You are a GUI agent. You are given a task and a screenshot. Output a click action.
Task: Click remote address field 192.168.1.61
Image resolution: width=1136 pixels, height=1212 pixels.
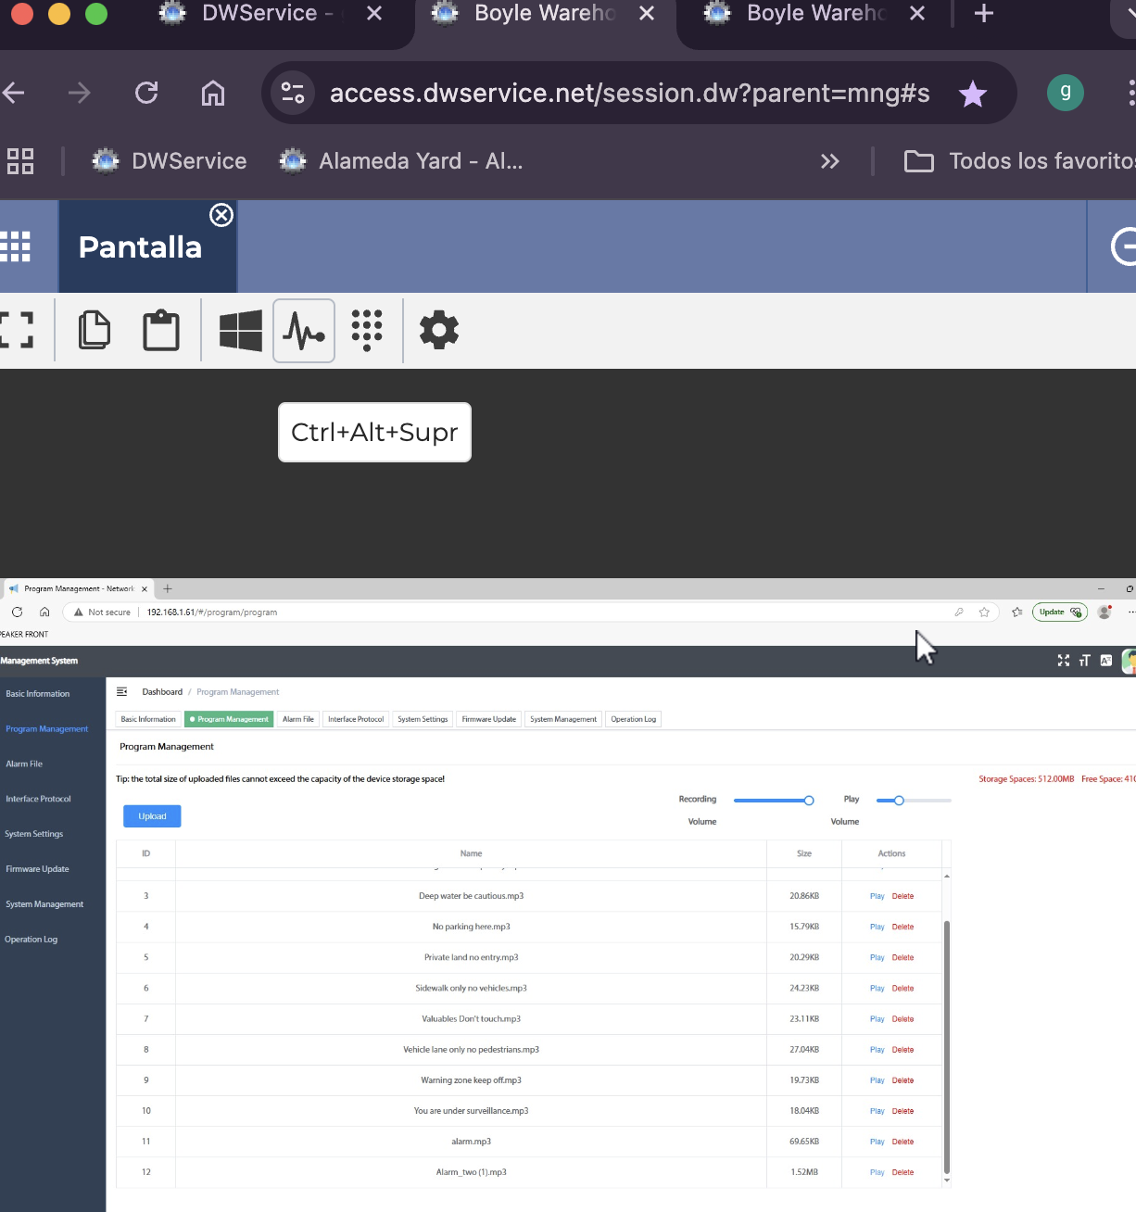click(212, 612)
